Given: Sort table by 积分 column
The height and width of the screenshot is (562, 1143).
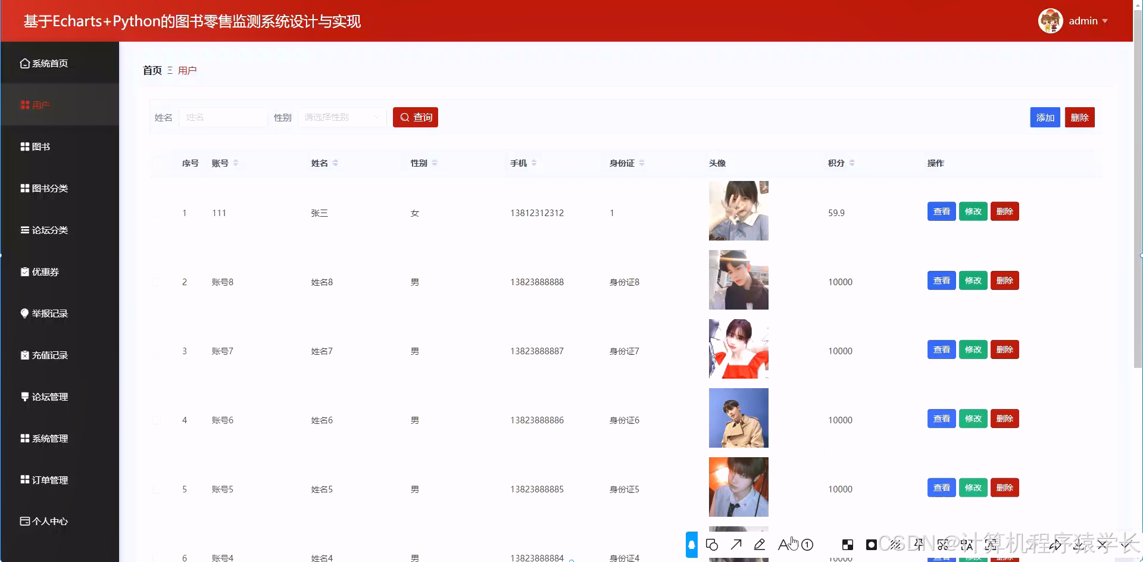Looking at the screenshot, I should coord(852,163).
